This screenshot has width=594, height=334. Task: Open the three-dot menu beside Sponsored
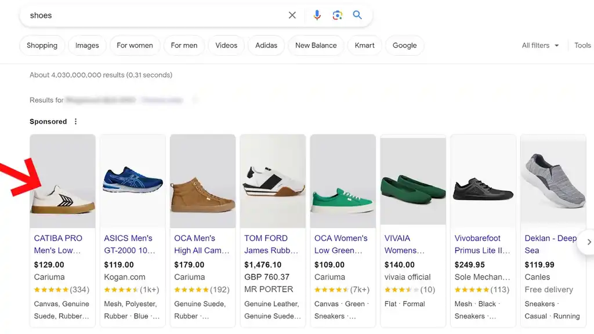coord(76,122)
